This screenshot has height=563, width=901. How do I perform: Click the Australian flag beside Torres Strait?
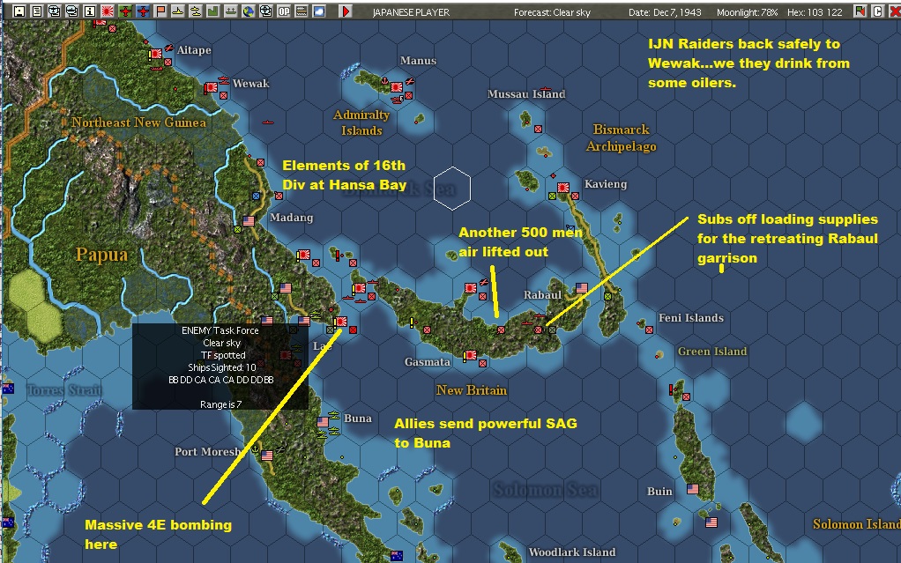8,389
